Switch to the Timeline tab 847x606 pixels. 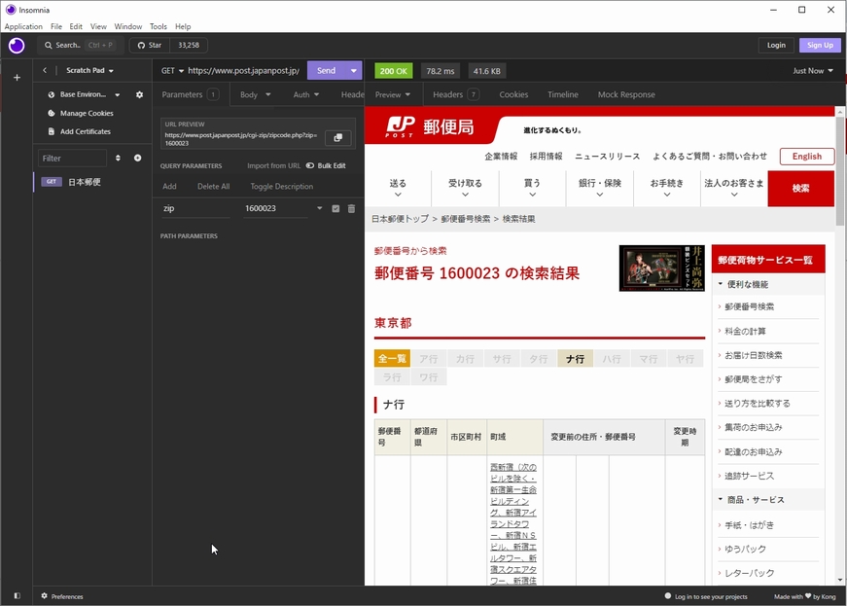coord(562,94)
